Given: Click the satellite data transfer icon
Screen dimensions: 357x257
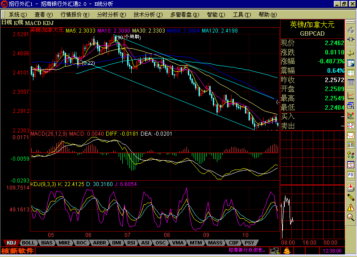Looking at the screenshot, I should click(x=351, y=155).
